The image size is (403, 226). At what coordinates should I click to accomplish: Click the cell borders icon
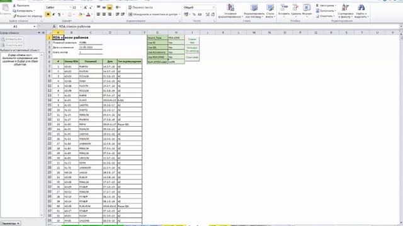click(69, 14)
